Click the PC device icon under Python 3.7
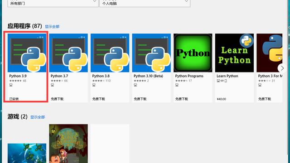This screenshot has width=290, height=163. pyautogui.click(x=53, y=85)
